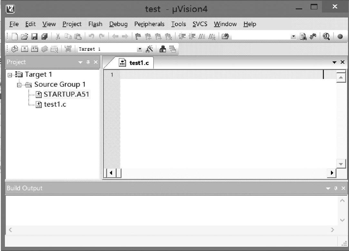This screenshot has width=349, height=251.
Task: Uncomment the selected lines
Action: click(x=212, y=36)
